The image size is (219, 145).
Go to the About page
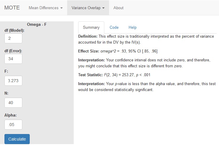coord(118,8)
